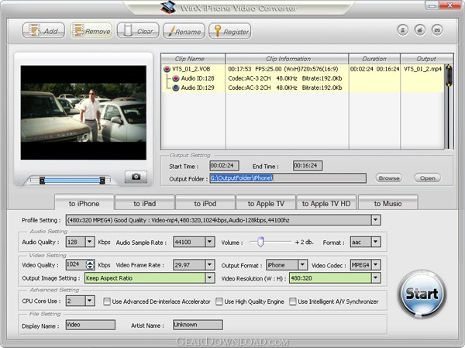Click the big Start button
Image resolution: width=465 pixels, height=348 pixels.
coord(422,294)
